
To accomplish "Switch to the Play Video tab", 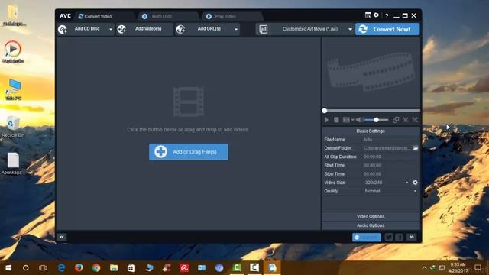I will [x=225, y=16].
